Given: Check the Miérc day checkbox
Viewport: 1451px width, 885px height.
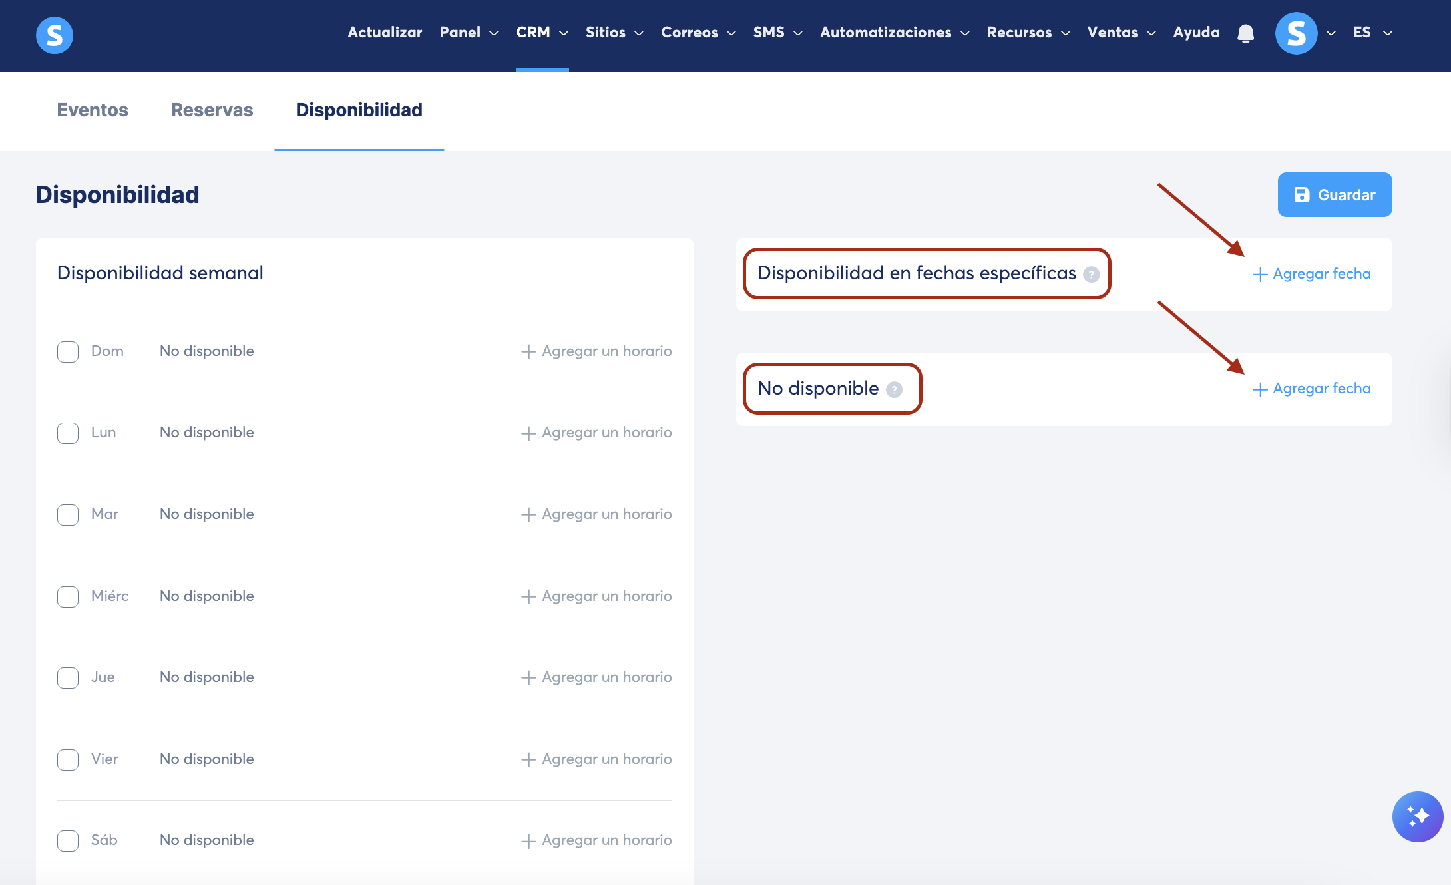Looking at the screenshot, I should (68, 597).
